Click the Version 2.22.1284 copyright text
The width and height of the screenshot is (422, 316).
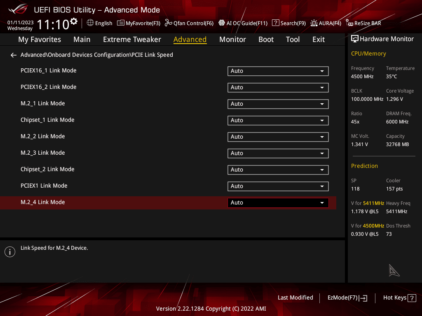click(x=211, y=309)
